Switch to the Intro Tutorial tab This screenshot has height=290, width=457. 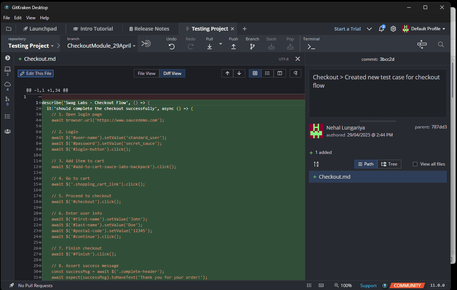click(x=93, y=29)
